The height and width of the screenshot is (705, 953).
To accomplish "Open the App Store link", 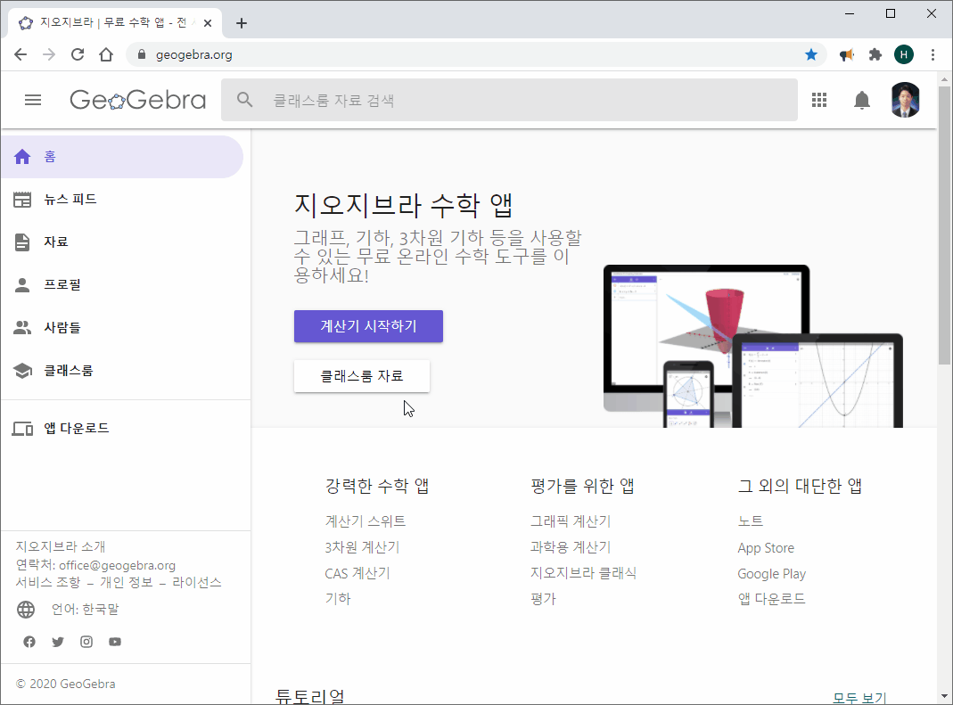I will pyautogui.click(x=766, y=548).
